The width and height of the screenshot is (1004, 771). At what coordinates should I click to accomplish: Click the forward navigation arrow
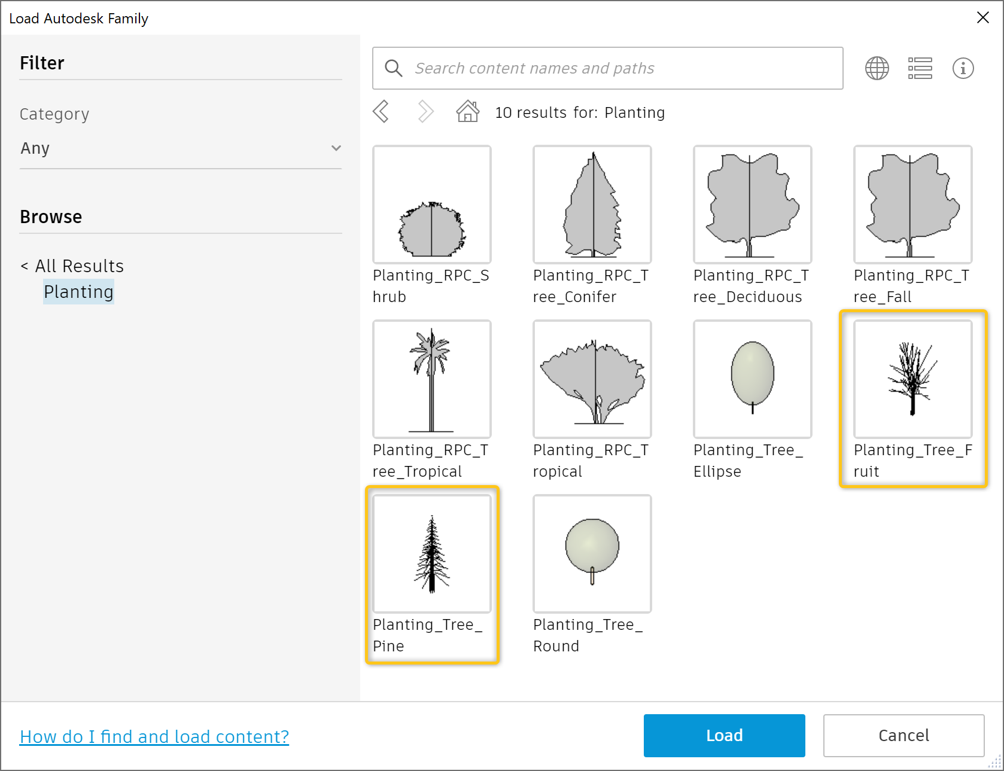tap(425, 111)
